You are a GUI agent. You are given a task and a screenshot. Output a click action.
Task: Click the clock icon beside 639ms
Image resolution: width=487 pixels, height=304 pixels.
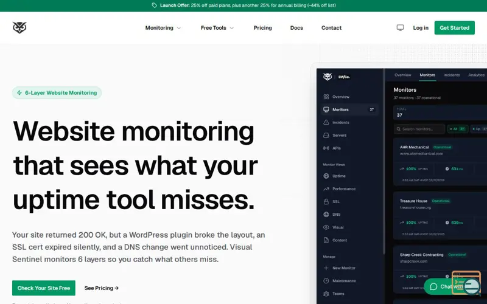tap(447, 223)
